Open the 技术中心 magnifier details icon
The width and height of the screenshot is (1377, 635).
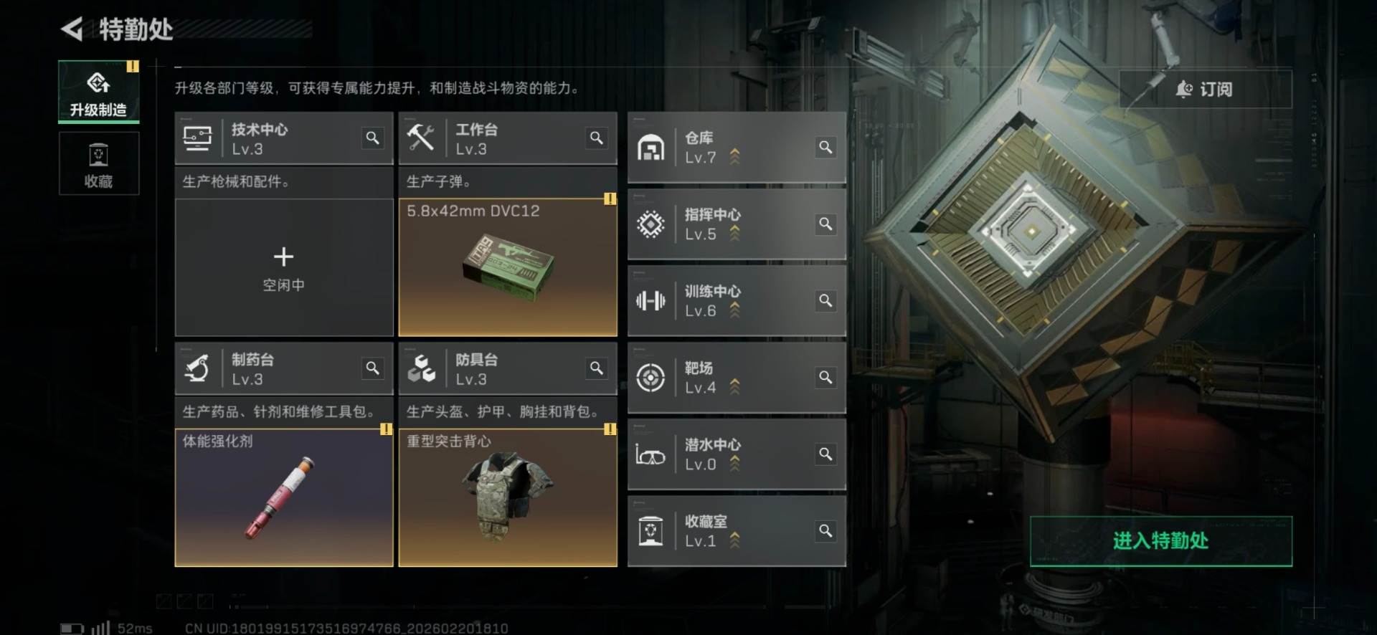372,138
